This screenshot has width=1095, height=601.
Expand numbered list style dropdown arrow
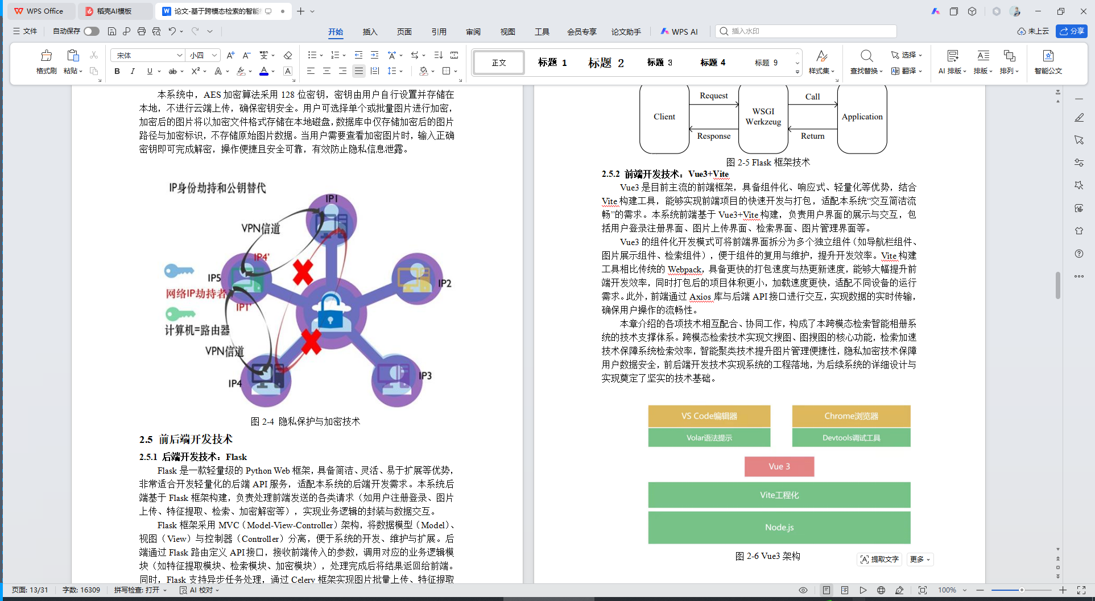click(344, 55)
